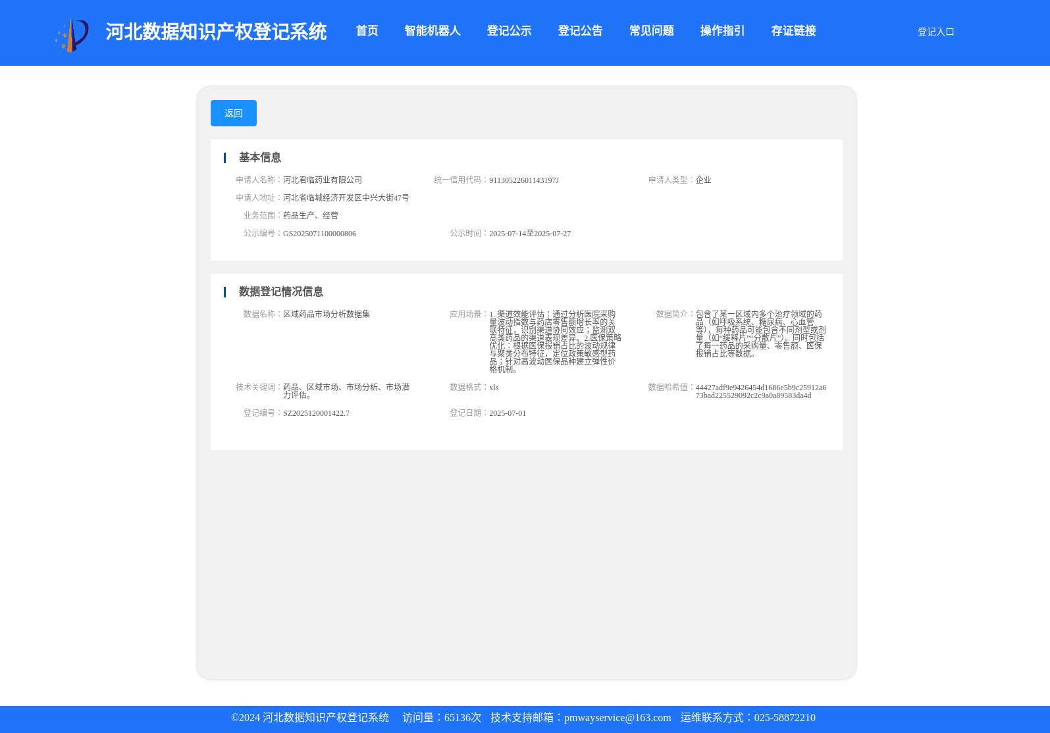The width and height of the screenshot is (1050, 733).
Task: Select business scope 药品生产、经营
Action: [x=311, y=215]
